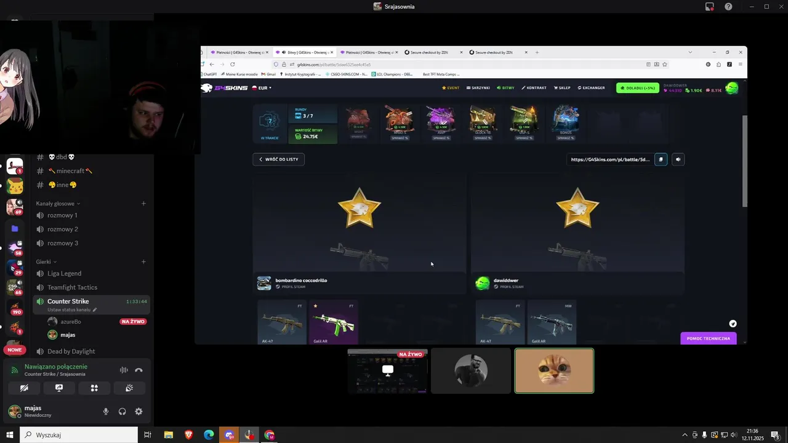Click the green DOŁADUJ (+5%) button
This screenshot has width=788, height=443.
click(x=637, y=88)
